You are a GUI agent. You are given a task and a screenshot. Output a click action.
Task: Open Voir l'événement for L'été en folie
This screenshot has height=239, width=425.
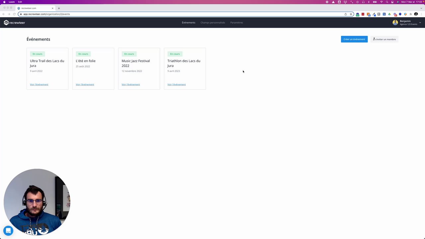(x=85, y=84)
